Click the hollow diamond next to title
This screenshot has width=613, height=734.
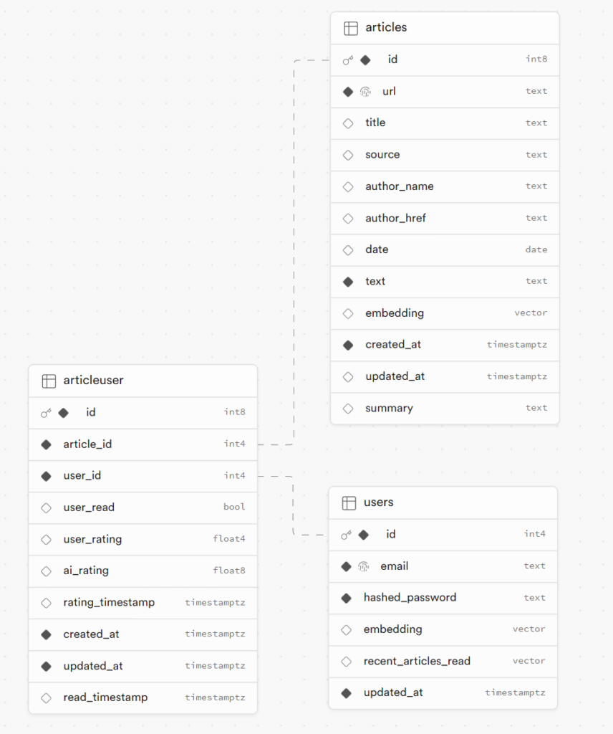pos(348,123)
